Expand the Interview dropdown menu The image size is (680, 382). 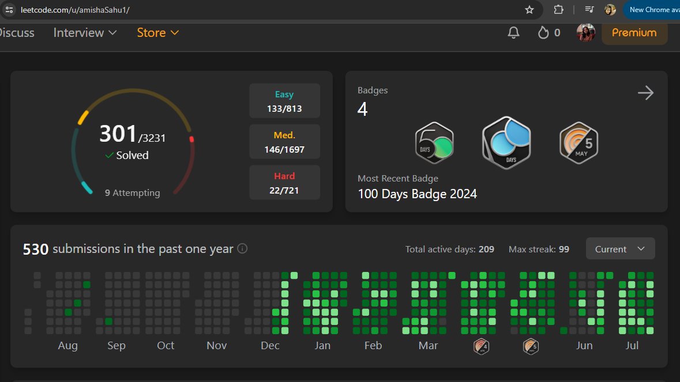click(x=85, y=32)
